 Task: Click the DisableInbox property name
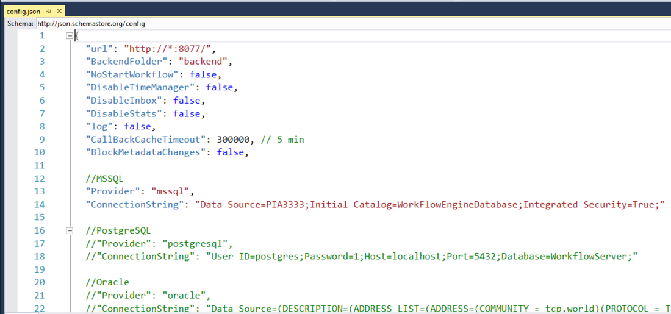coord(126,101)
